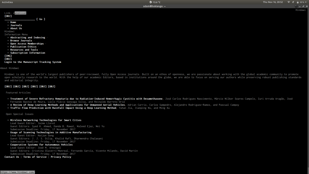
Task: Click the search text field before Go
Action: pos(20,19)
